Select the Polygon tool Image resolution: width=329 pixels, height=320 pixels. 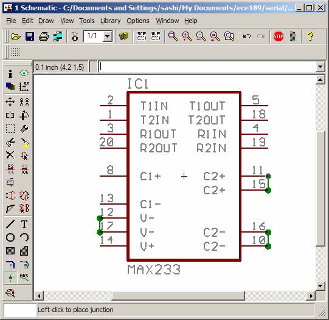(24, 251)
